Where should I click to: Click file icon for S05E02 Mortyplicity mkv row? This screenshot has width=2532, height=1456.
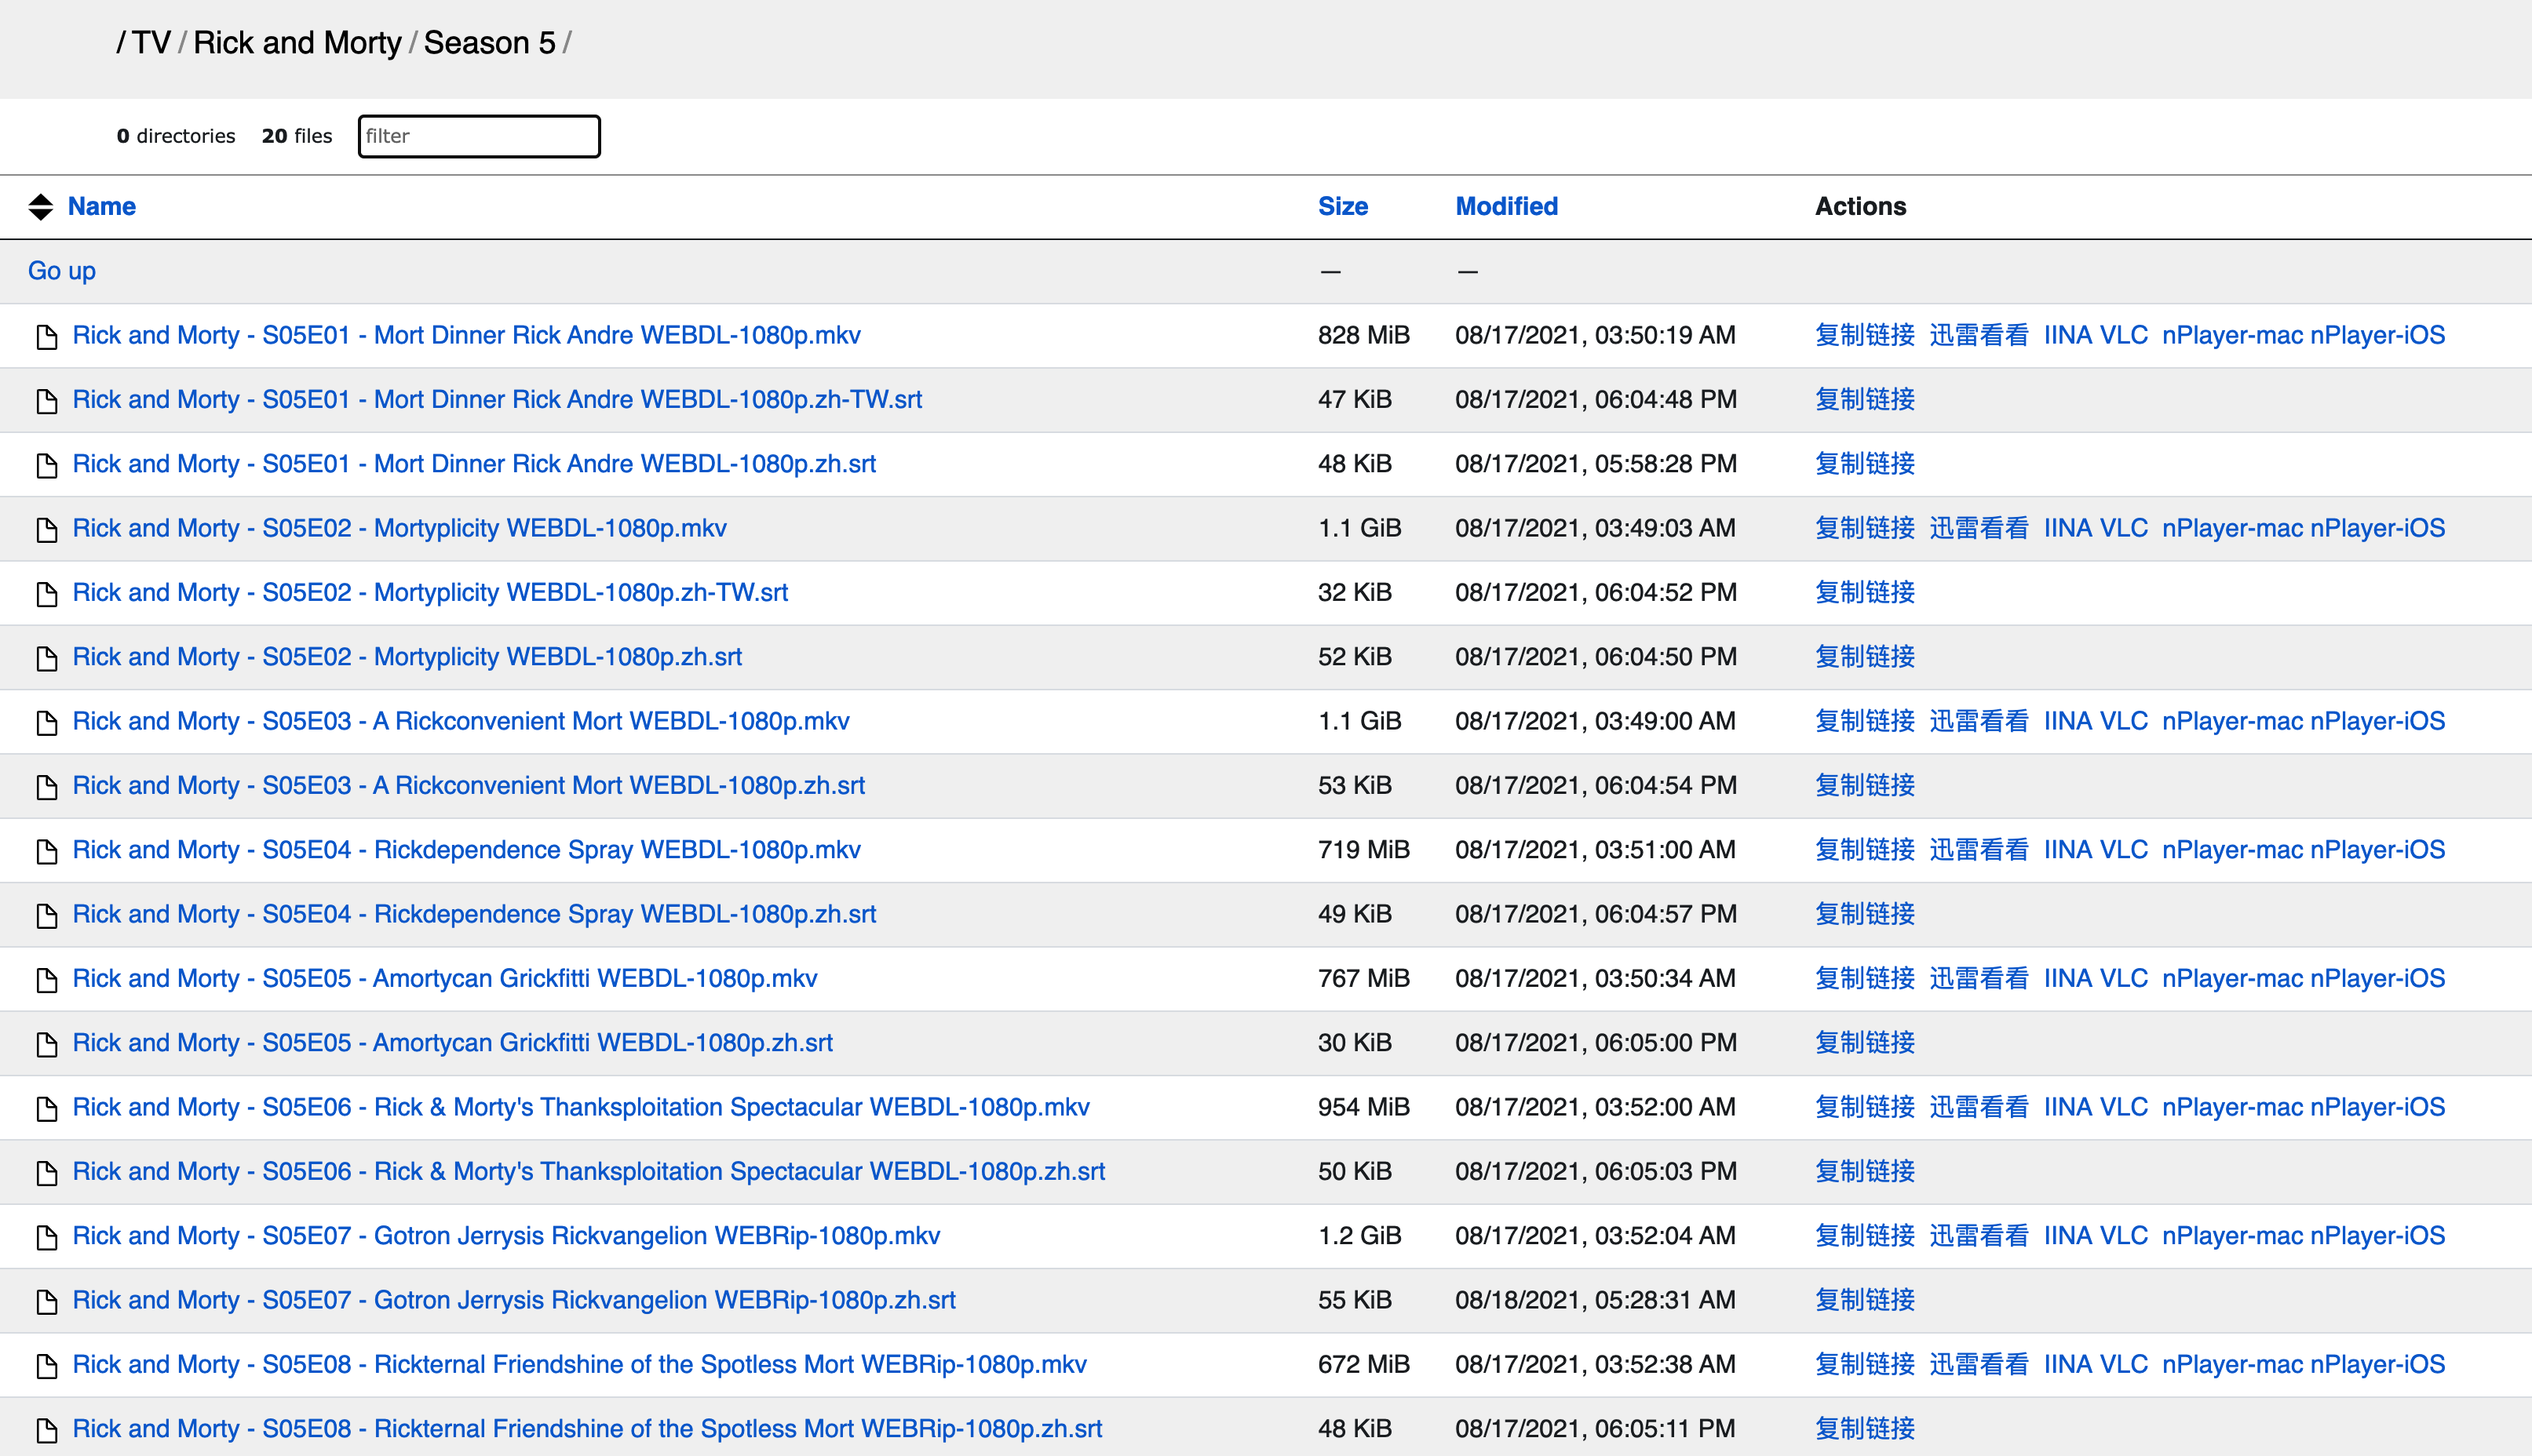click(46, 530)
